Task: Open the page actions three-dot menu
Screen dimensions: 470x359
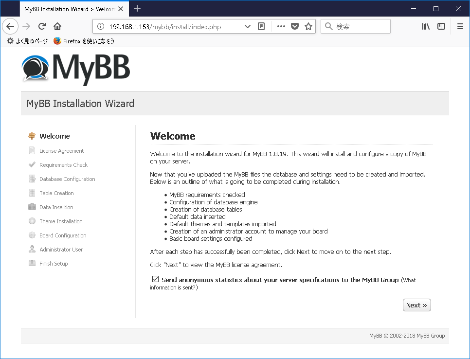Action: pos(281,26)
